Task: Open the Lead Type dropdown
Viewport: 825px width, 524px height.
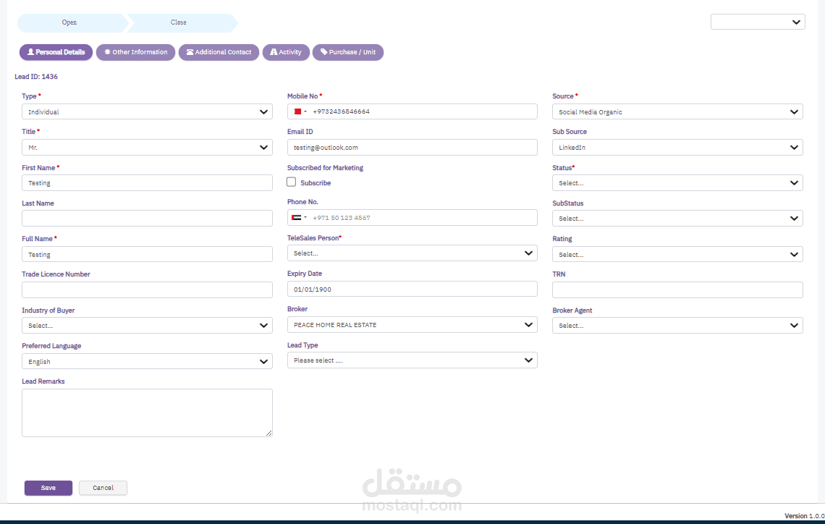Action: (x=412, y=360)
